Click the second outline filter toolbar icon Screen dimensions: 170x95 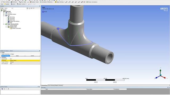tap(29, 8)
